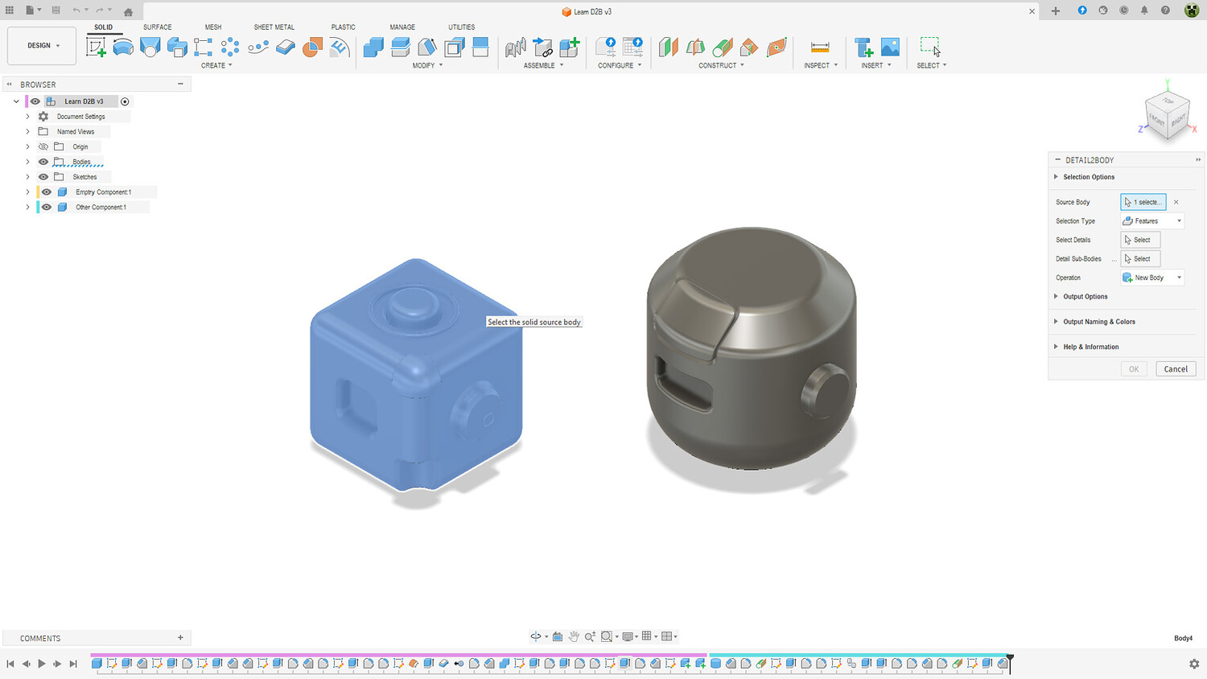
Task: Click the Circular Pattern tool icon
Action: pos(230,47)
